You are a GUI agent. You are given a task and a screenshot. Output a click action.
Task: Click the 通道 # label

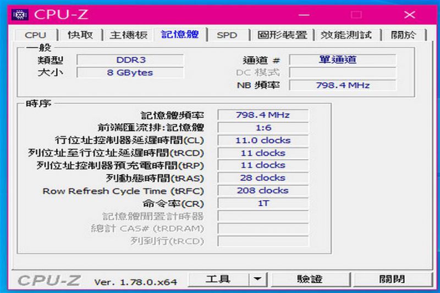tap(262, 60)
